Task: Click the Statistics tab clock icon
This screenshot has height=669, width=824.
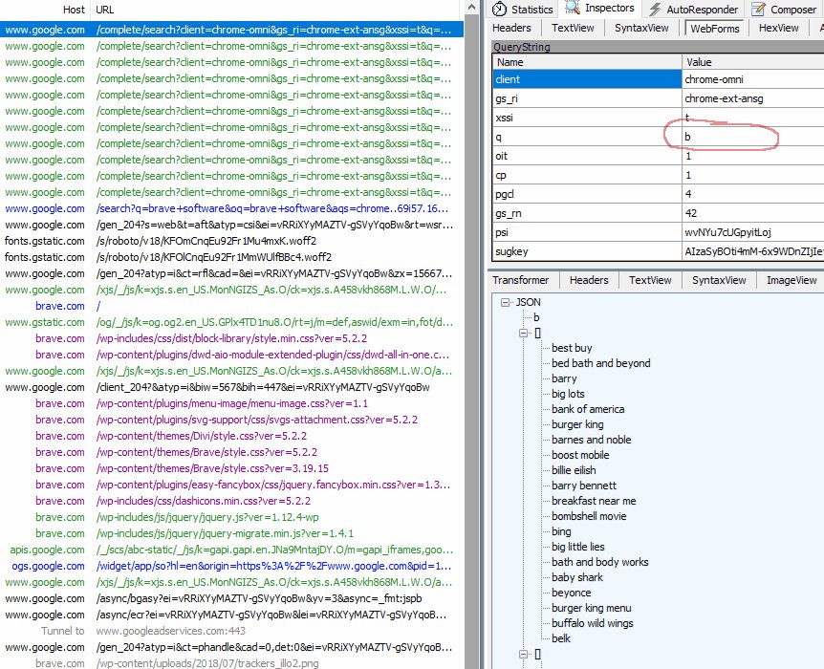Action: click(x=499, y=9)
